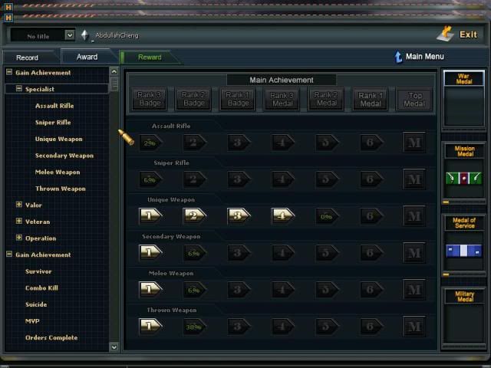Click the Secondary Weapon rank 1 badge

click(x=150, y=252)
